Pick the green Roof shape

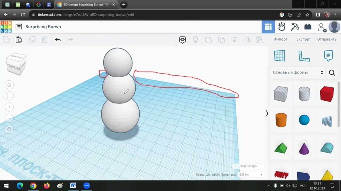point(281,148)
